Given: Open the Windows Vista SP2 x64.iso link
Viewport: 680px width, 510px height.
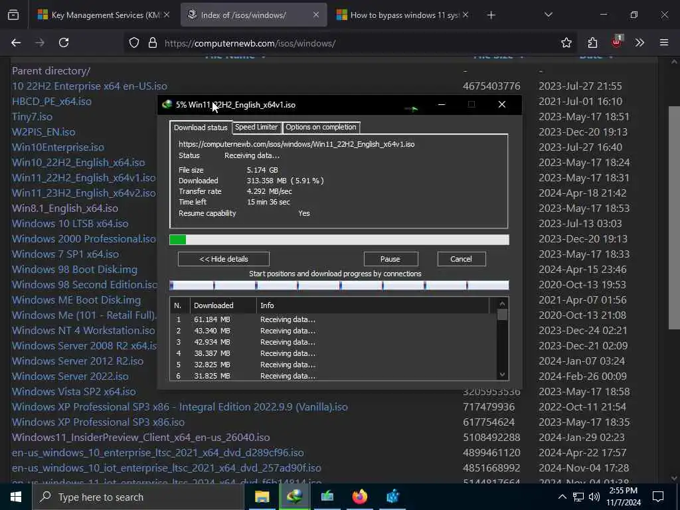Looking at the screenshot, I should [74, 391].
